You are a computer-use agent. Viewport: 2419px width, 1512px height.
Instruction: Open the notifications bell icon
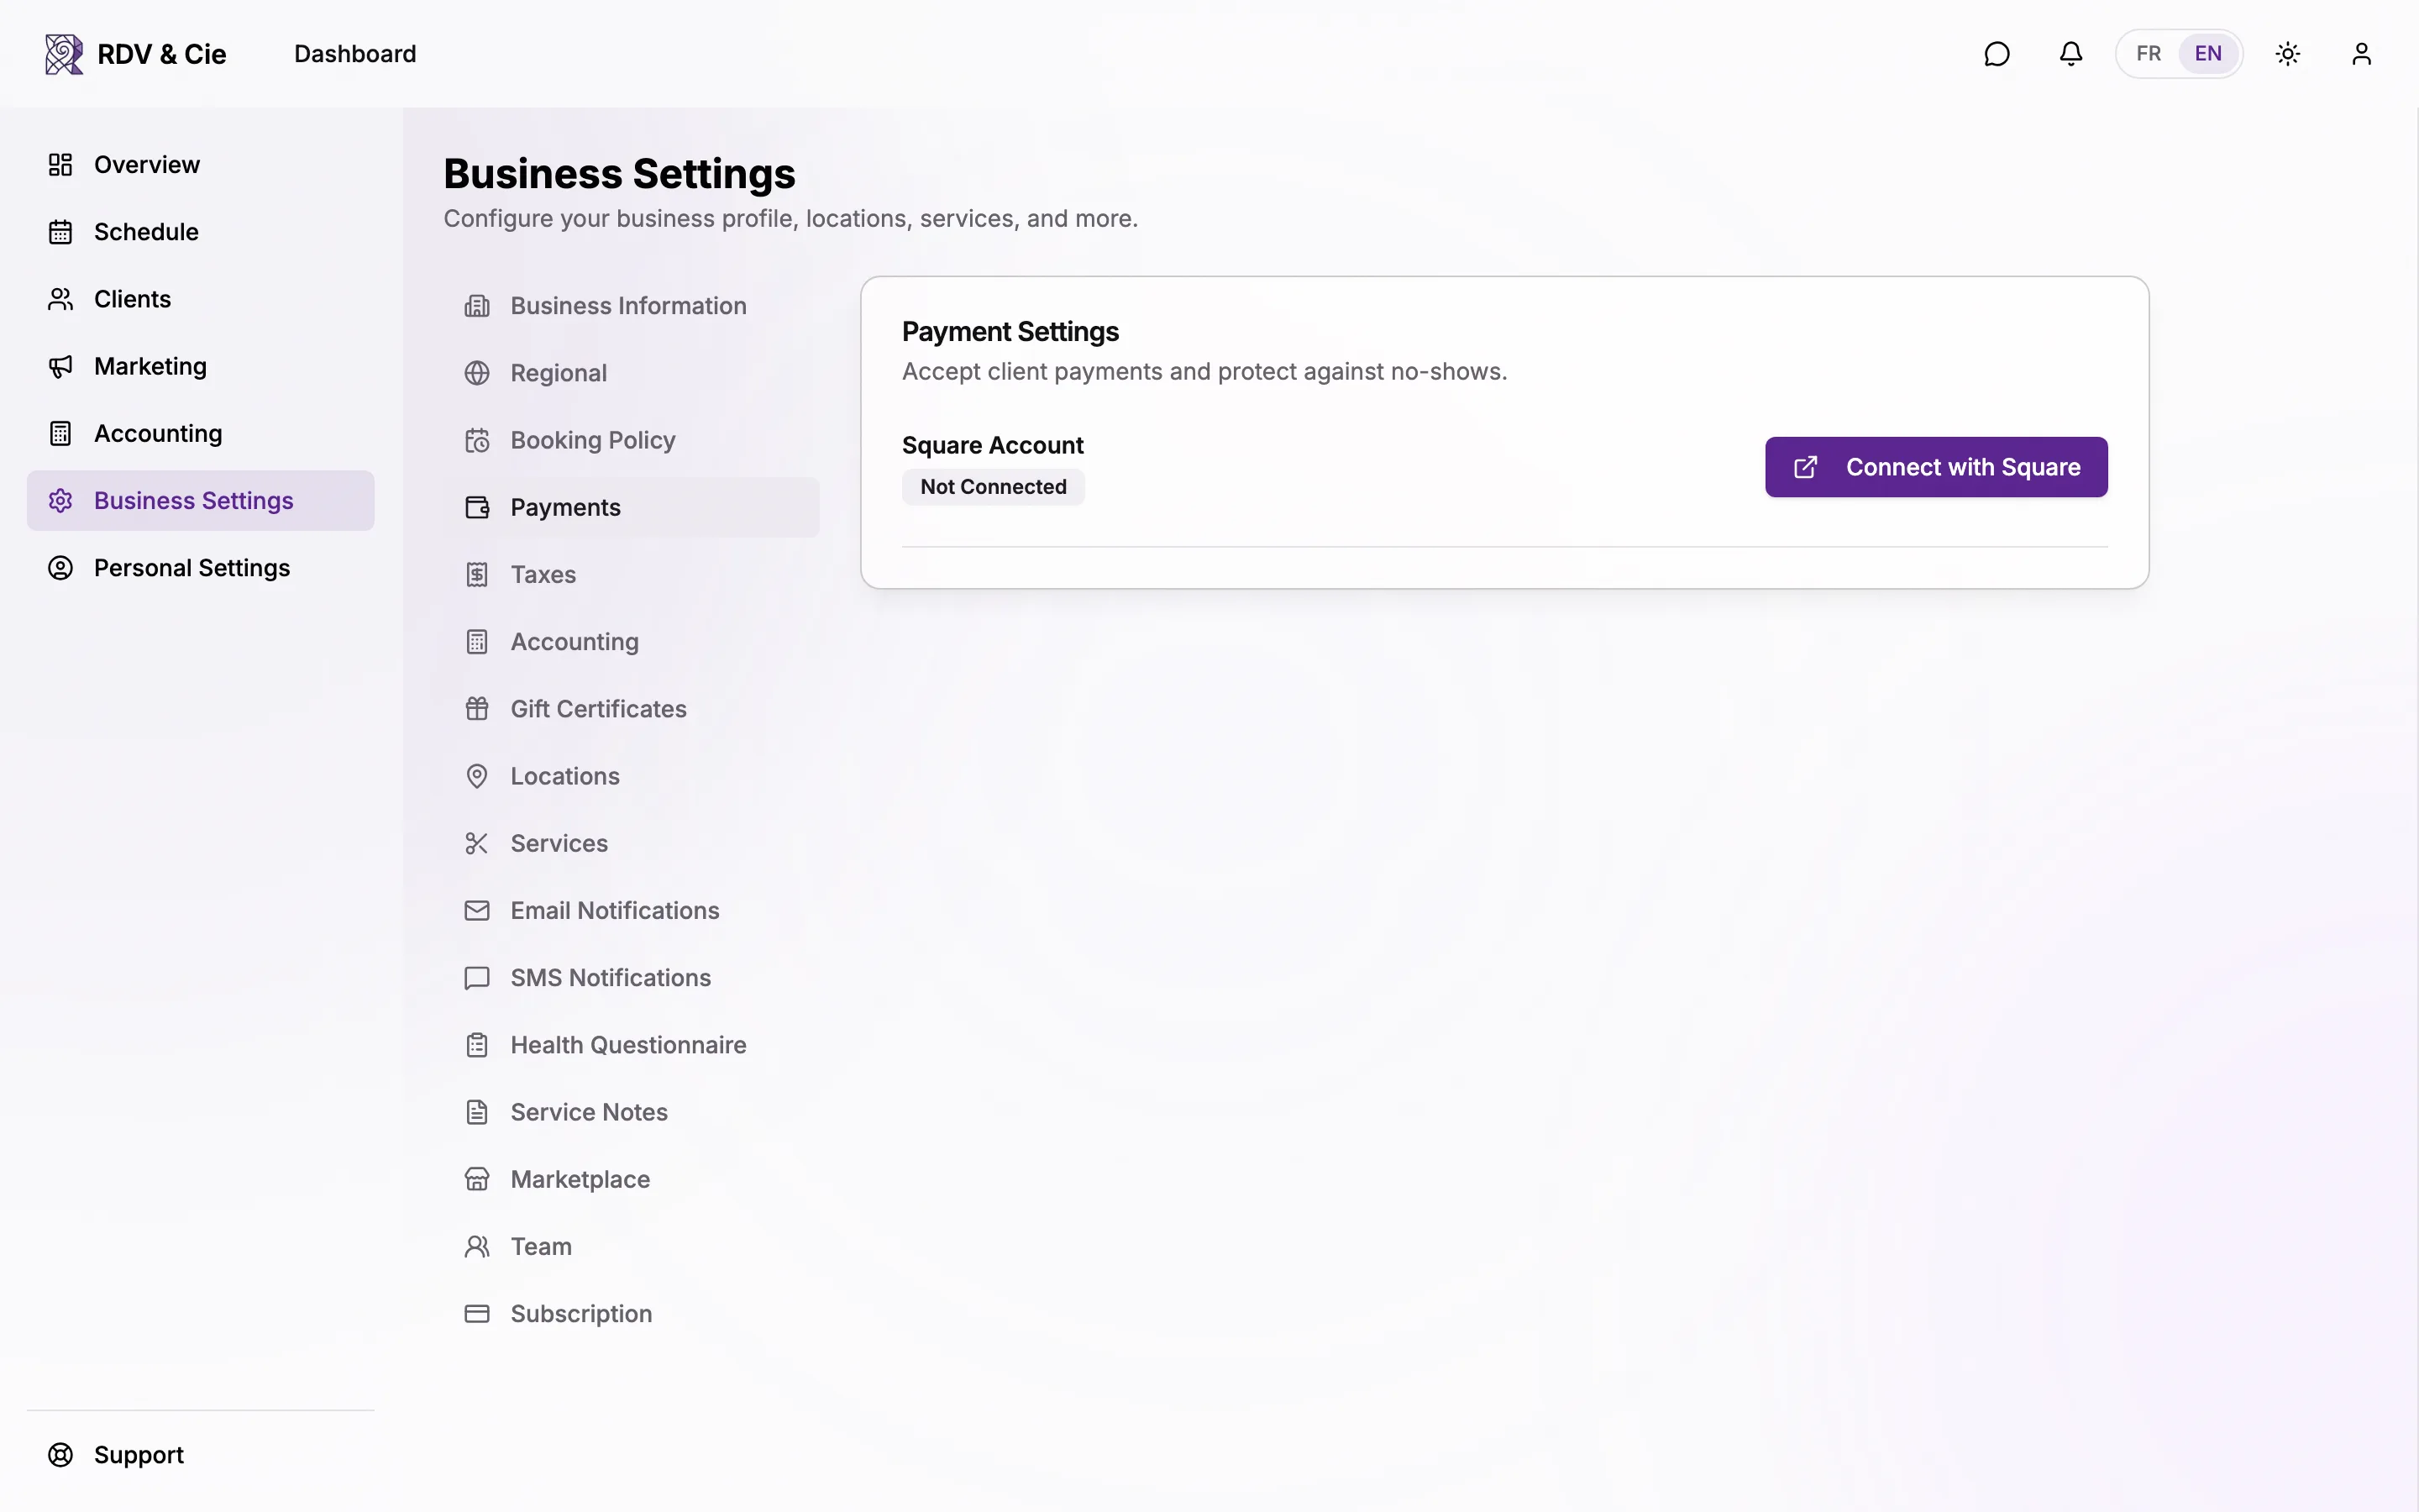[2071, 54]
